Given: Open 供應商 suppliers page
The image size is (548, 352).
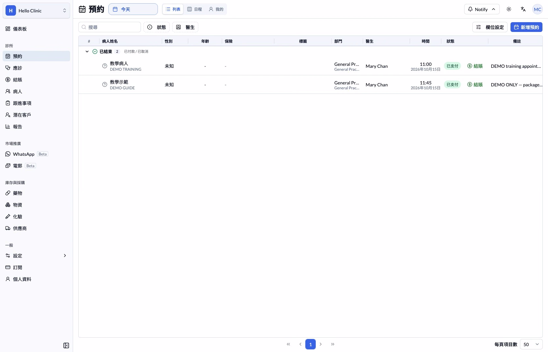Looking at the screenshot, I should [x=36, y=228].
